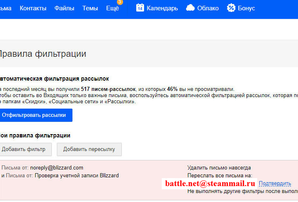Switch to the Темы section
This screenshot has height=202, width=298.
pos(90,8)
